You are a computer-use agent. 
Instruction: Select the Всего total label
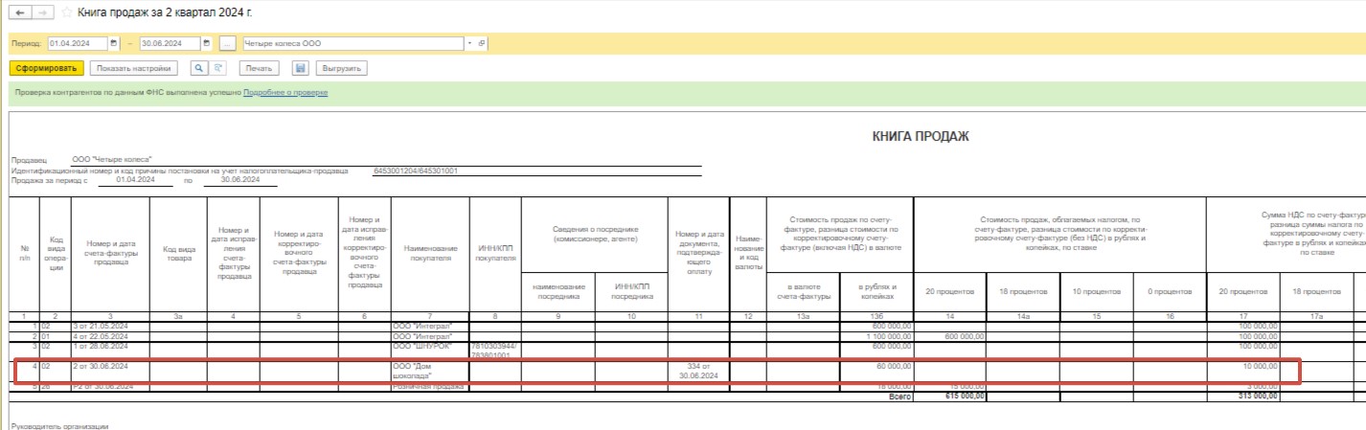[902, 396]
